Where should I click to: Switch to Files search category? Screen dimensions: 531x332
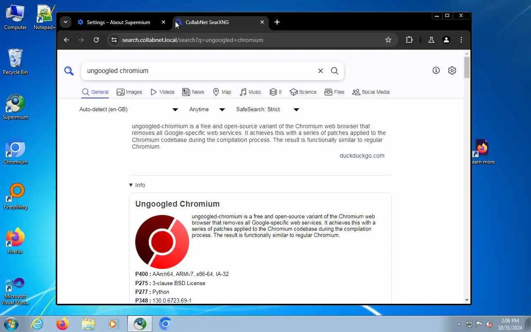334,92
